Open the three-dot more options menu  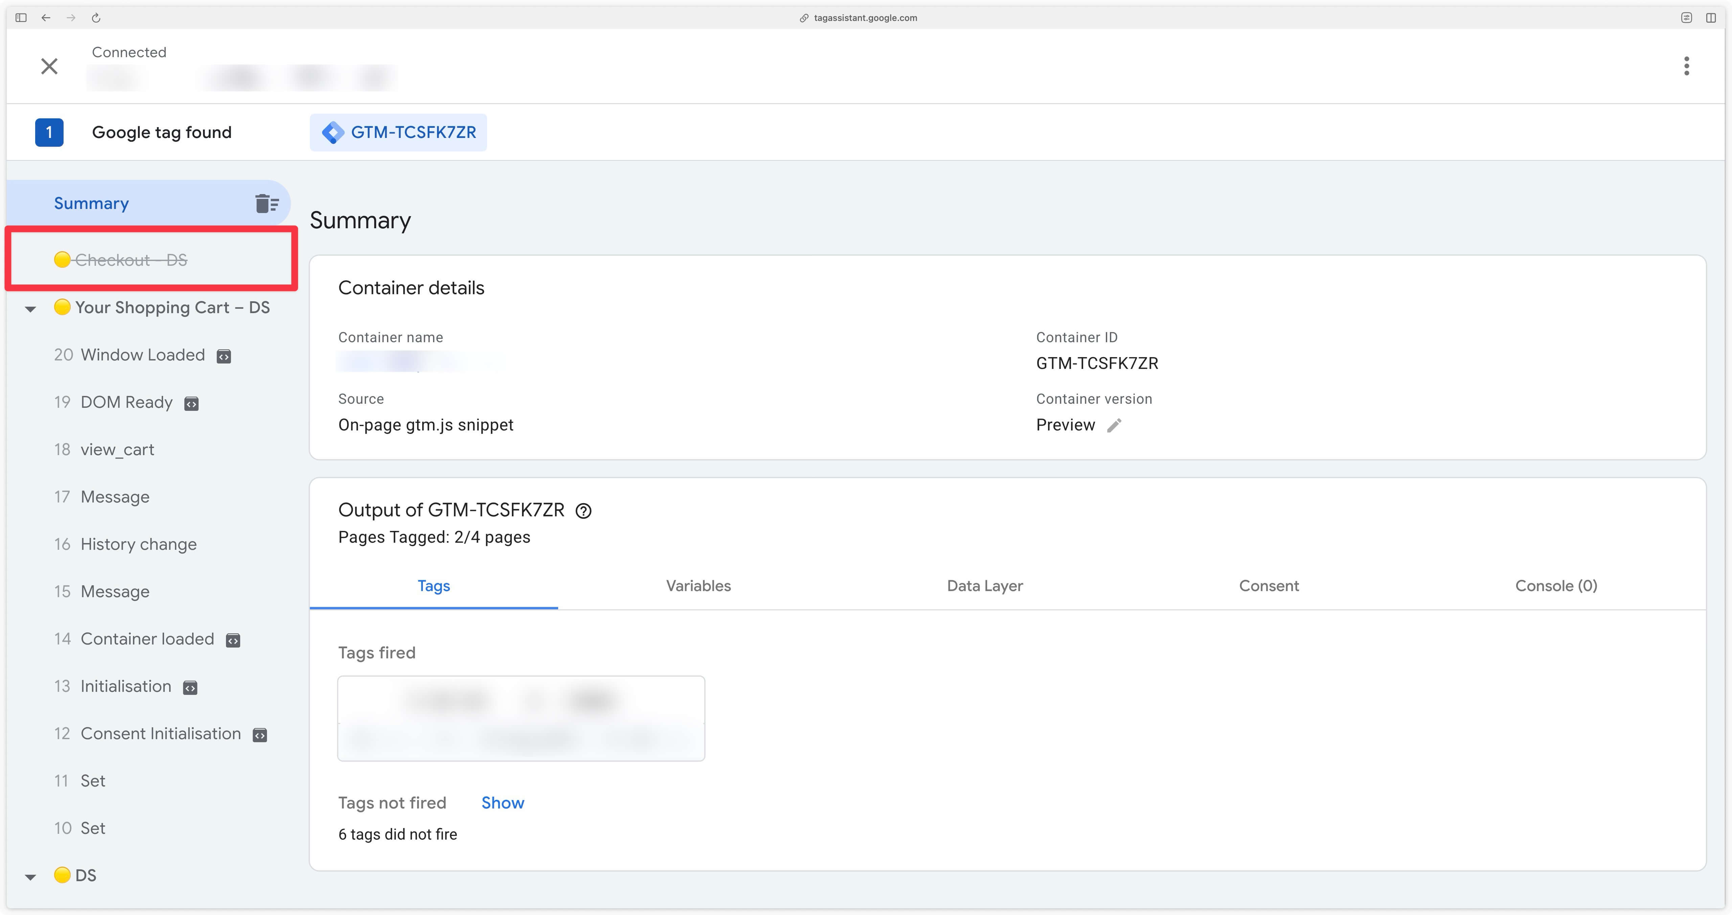tap(1686, 66)
